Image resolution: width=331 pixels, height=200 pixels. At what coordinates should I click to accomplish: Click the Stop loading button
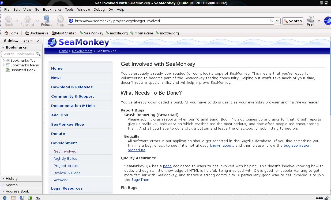60,21
